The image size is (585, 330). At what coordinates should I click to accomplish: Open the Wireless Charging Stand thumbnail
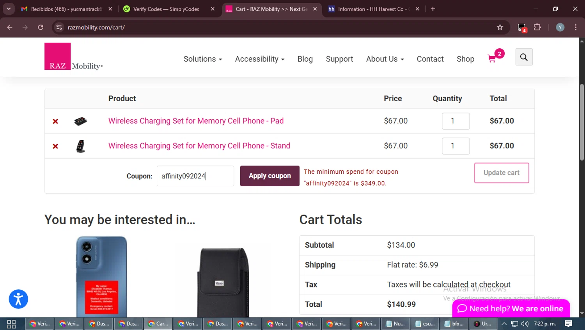click(81, 146)
